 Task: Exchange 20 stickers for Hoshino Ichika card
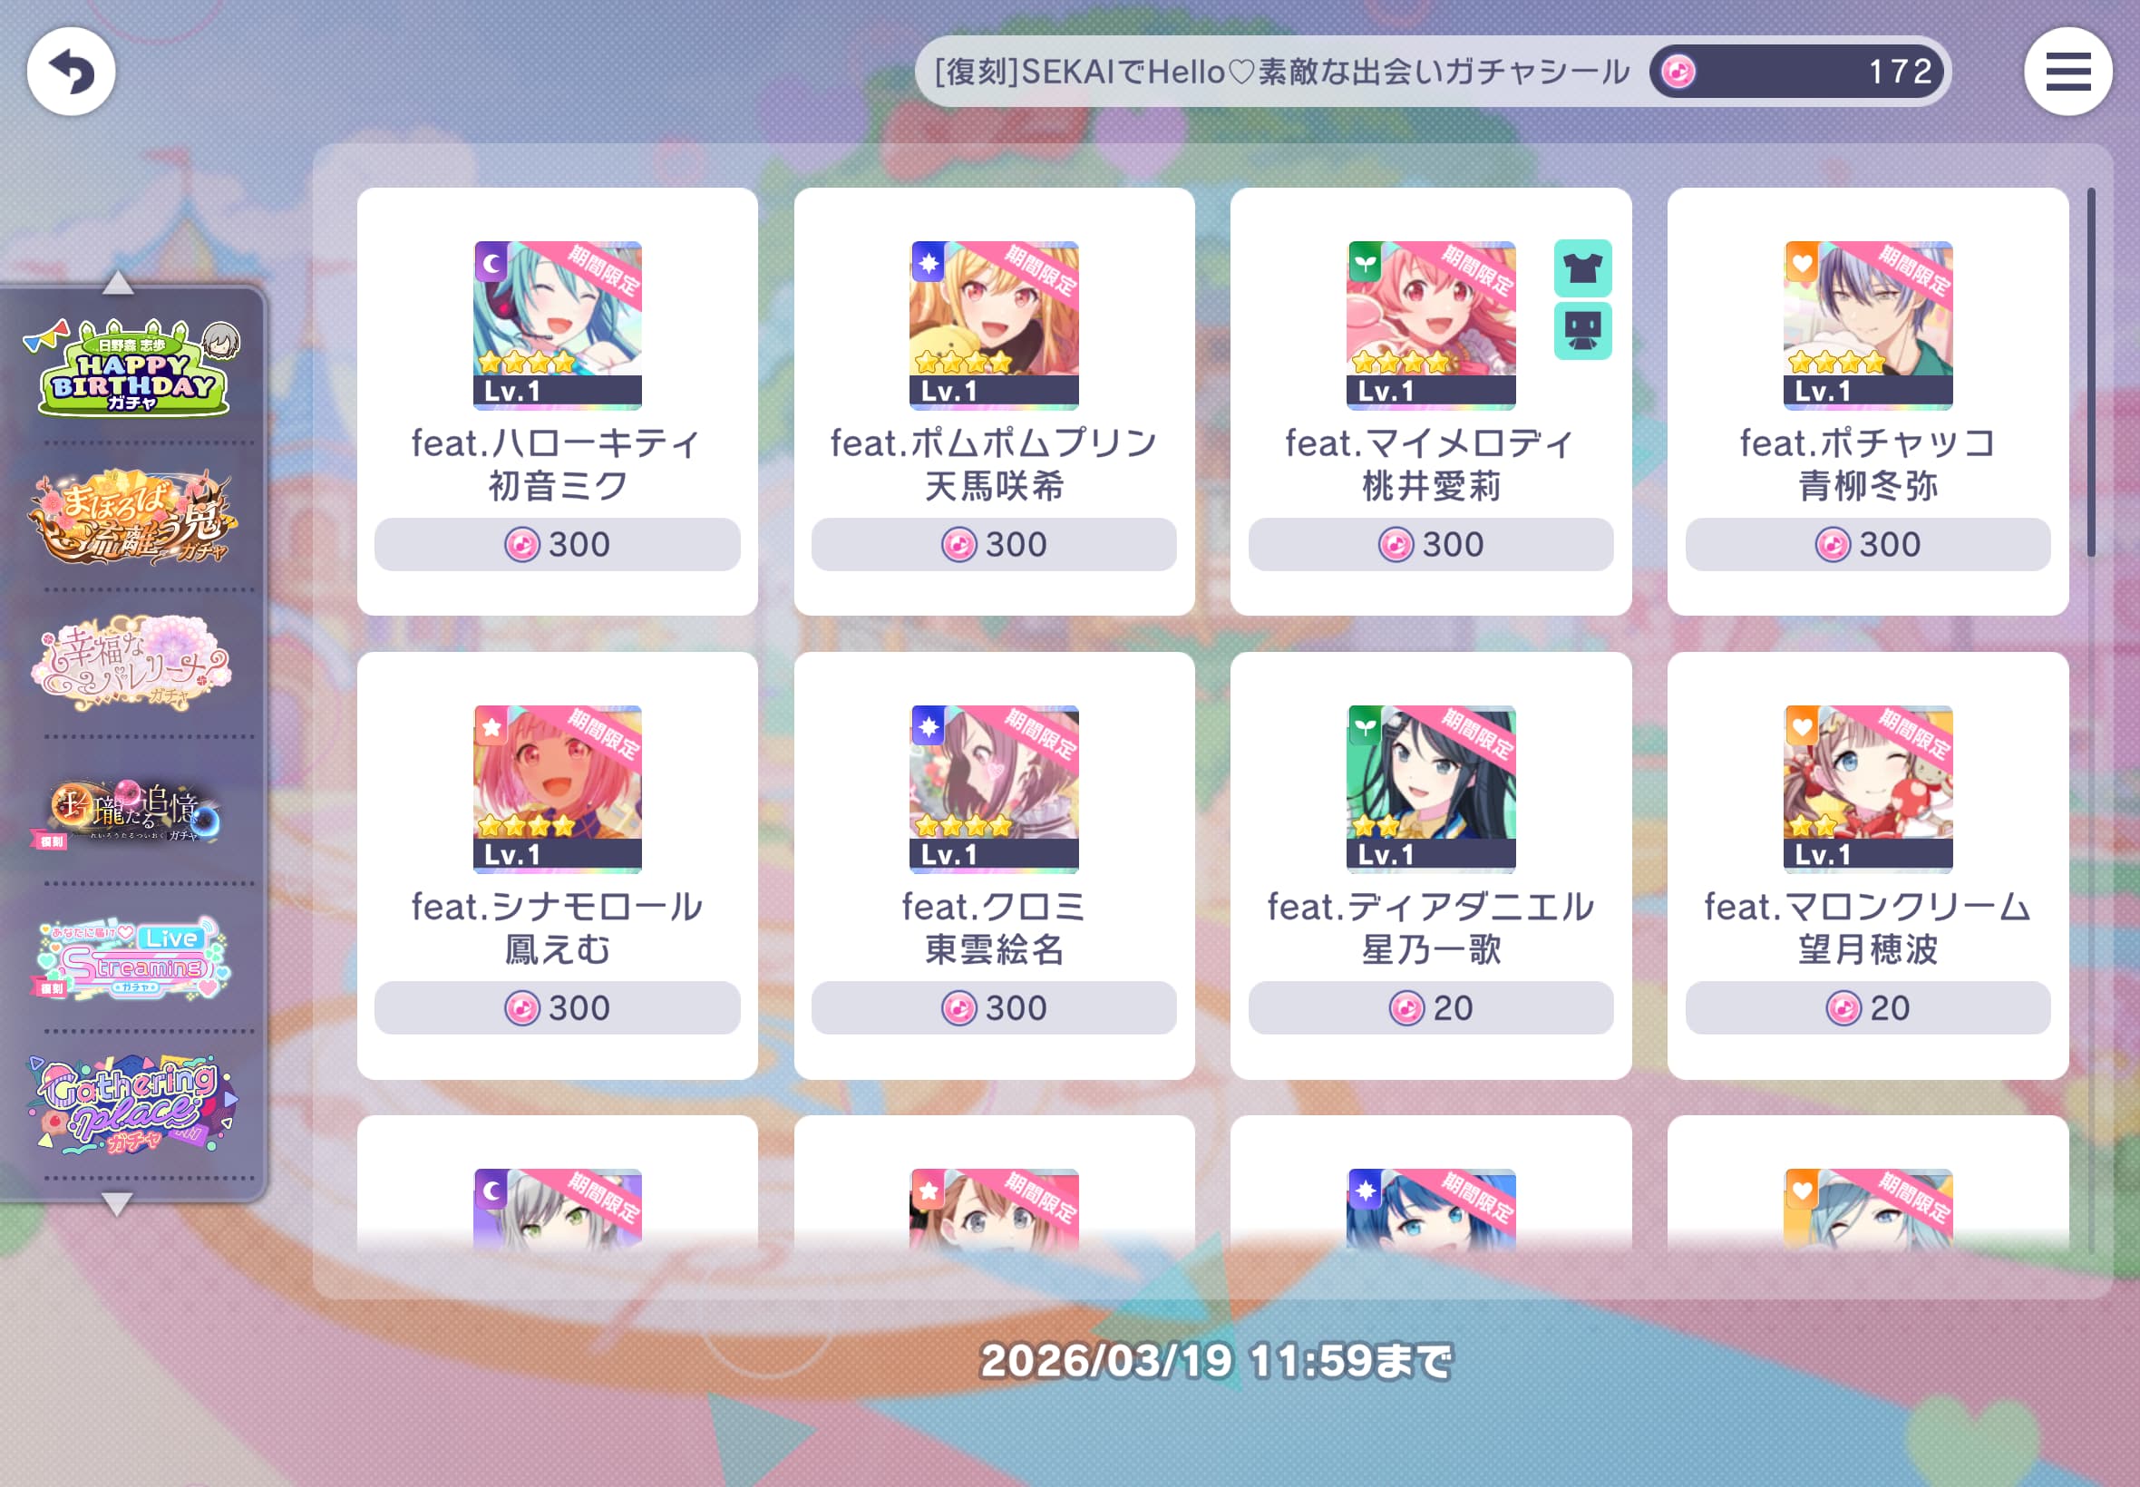1430,1007
